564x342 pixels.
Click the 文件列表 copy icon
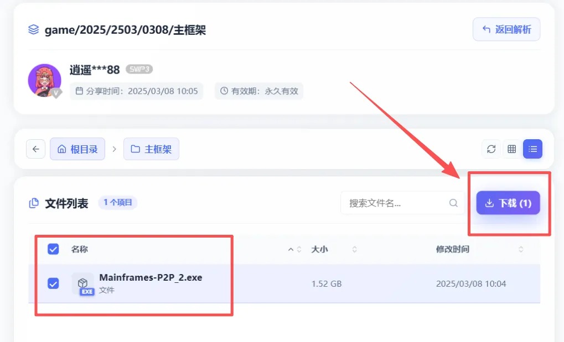(33, 203)
